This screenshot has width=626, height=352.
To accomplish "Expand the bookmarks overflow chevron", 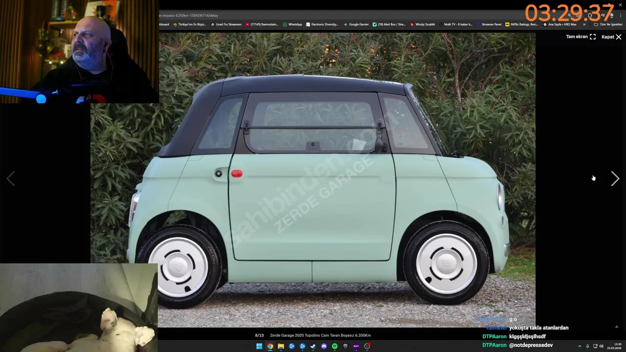I will (584, 24).
